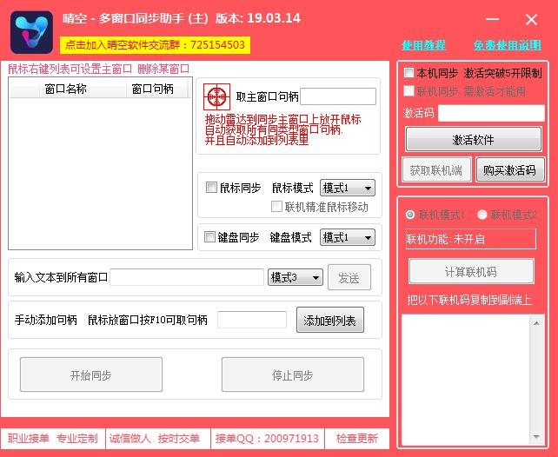The image size is (558, 457).
Task: Open the 鼠标模式 dropdown
Action: pyautogui.click(x=347, y=188)
